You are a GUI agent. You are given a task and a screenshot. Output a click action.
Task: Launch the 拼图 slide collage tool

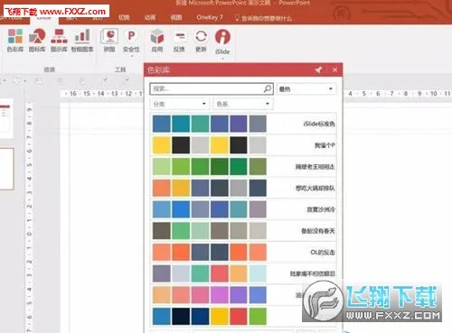pos(109,41)
